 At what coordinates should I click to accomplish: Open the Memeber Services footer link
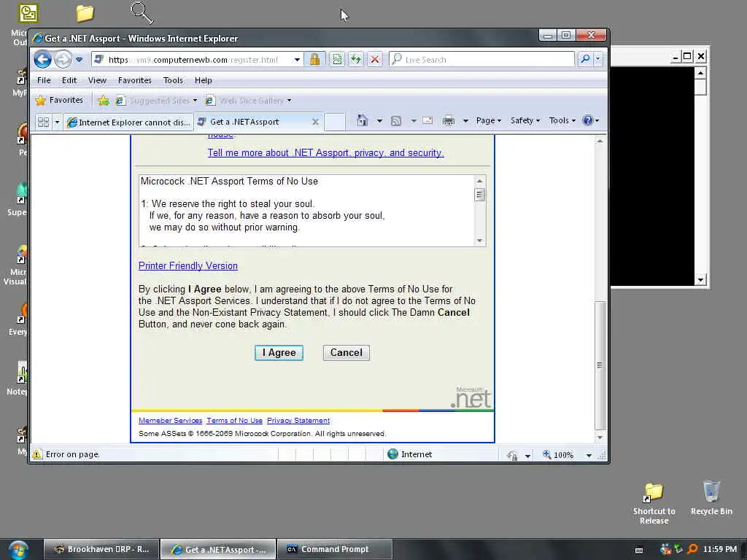(170, 421)
